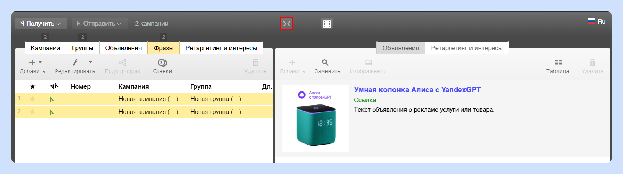The image size is (623, 174).
Task: Open the filmstrip video icon
Action: coord(327,24)
